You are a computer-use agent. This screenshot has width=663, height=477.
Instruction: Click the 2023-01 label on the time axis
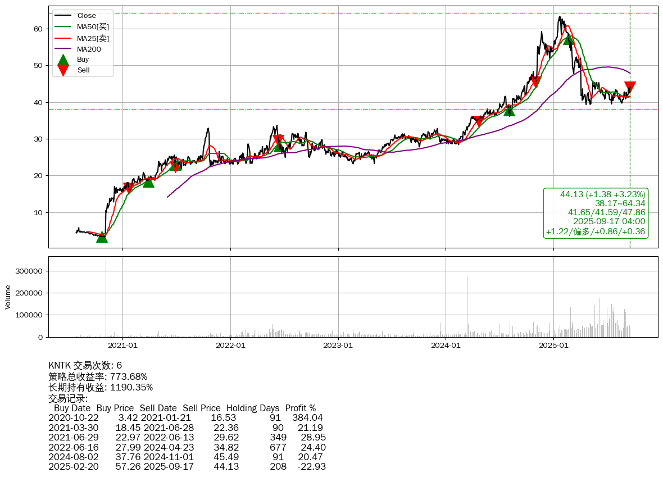click(x=338, y=346)
